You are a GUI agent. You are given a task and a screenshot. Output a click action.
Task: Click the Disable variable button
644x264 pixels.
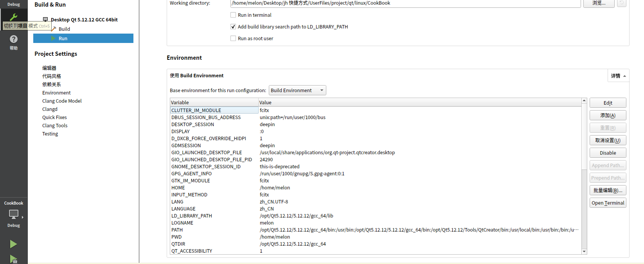[608, 153]
